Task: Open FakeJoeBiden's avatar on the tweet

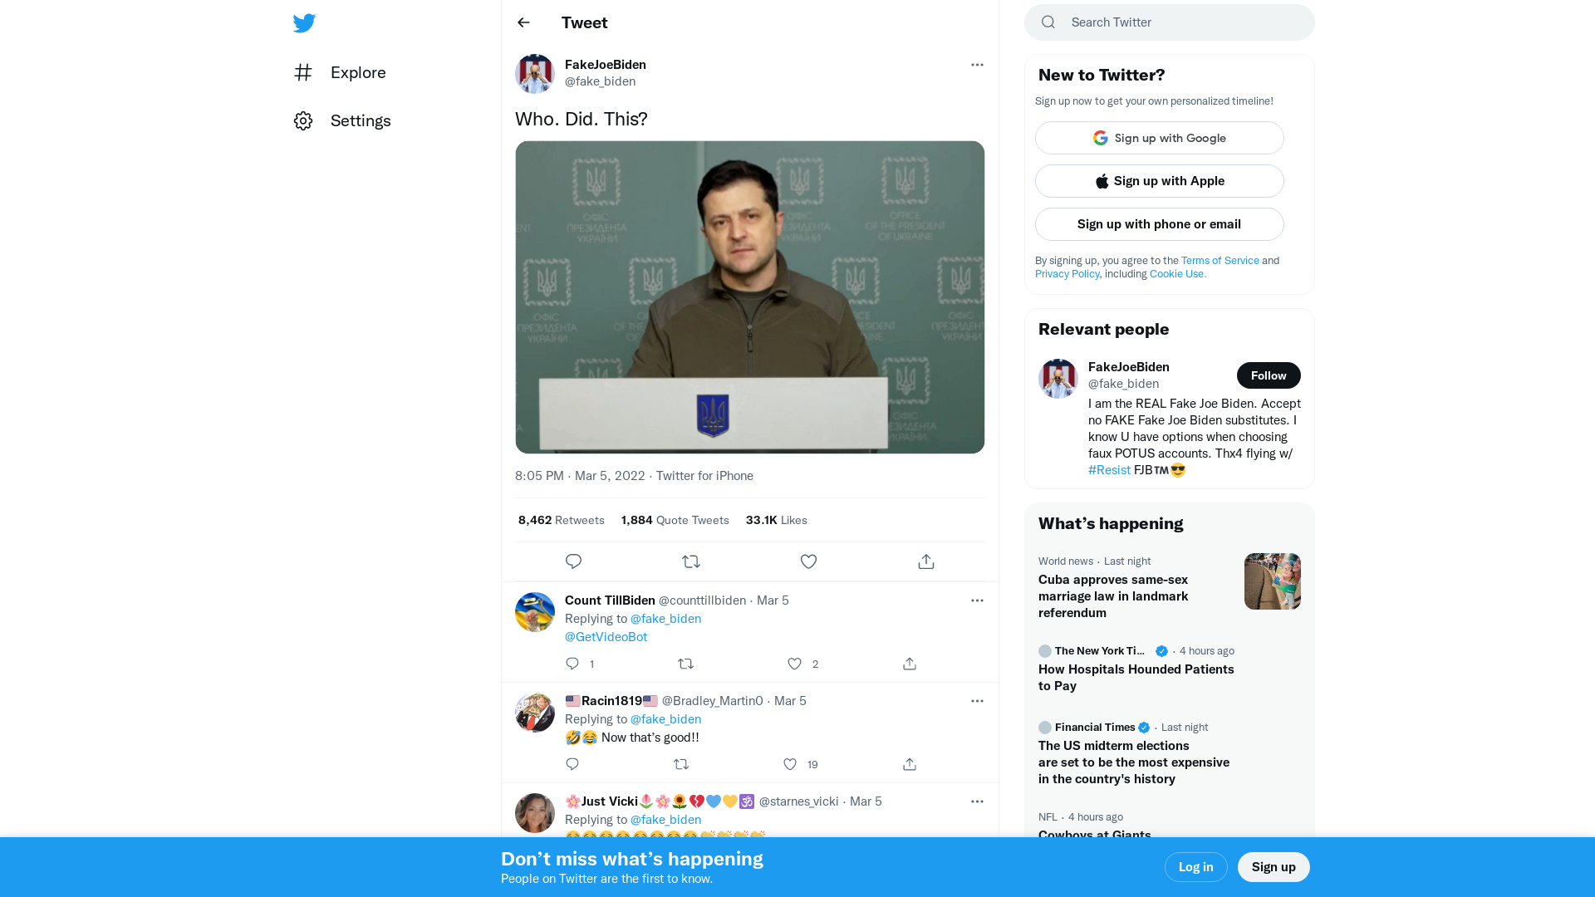Action: coord(535,74)
